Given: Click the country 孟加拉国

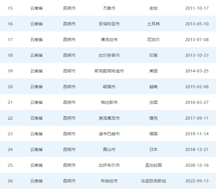Looking at the screenshot, I should pos(153,165).
